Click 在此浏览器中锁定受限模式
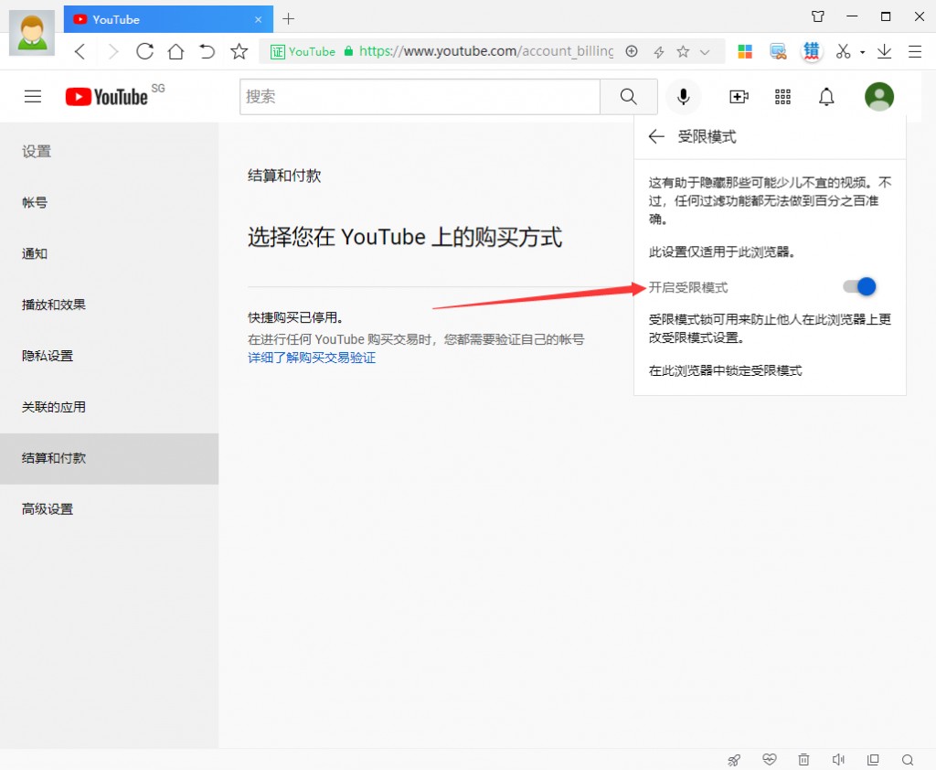Screen dimensions: 936x770 (x=725, y=370)
